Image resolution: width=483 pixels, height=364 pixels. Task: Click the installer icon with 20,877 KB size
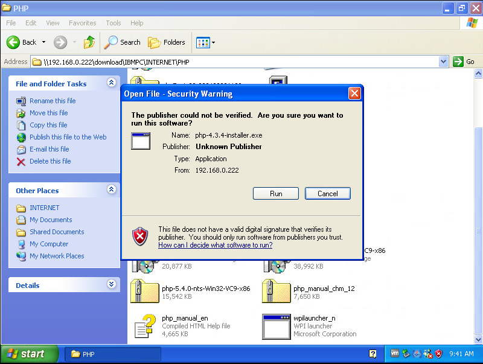(145, 266)
